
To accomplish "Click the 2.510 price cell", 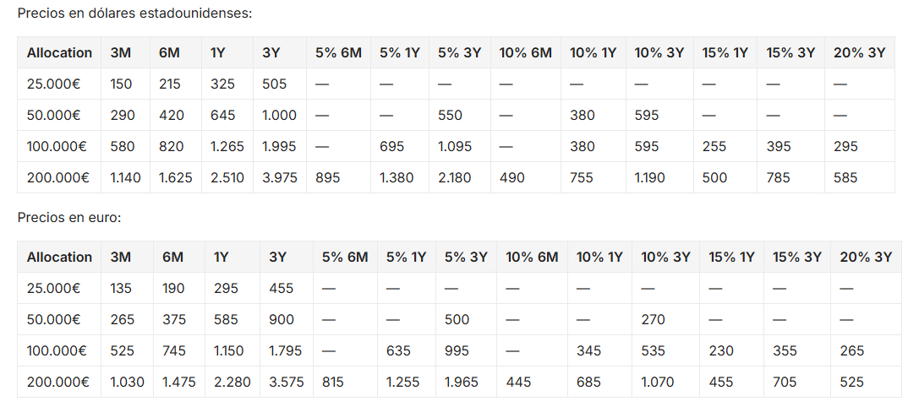I will 227,177.
